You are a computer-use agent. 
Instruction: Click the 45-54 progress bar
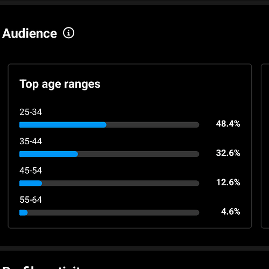[x=109, y=183]
